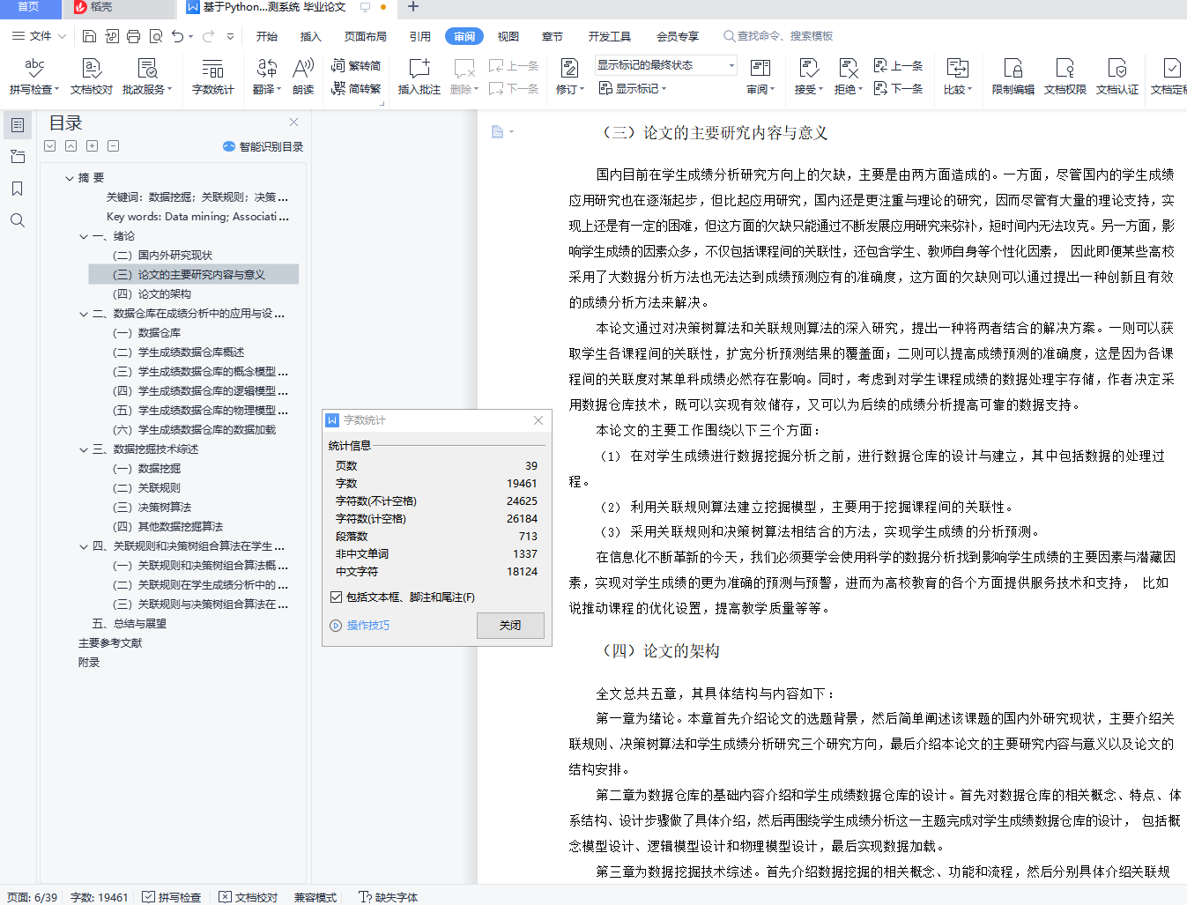Convert text with 繁转简
1187x905 pixels.
(356, 65)
